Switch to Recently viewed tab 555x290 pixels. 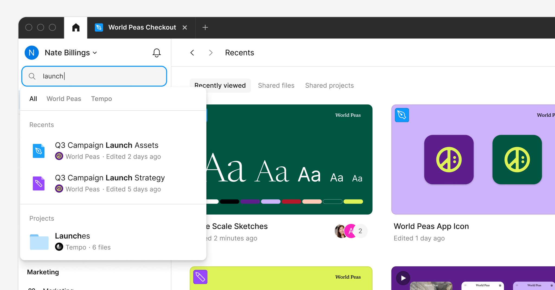(x=220, y=85)
